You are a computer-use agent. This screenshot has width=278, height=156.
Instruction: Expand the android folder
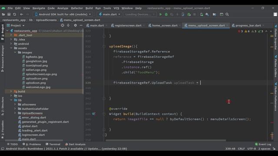(11, 44)
